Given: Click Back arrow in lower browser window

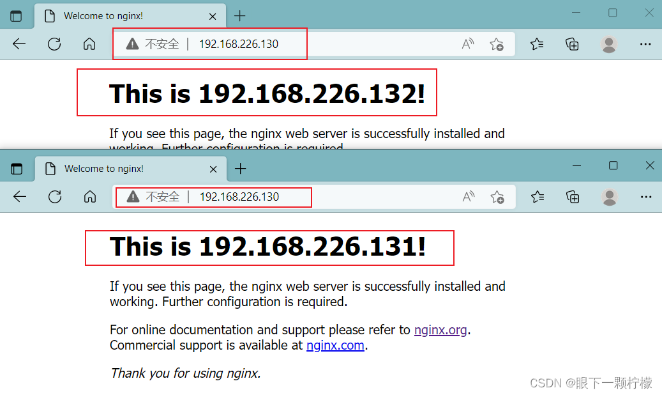Looking at the screenshot, I should [20, 197].
